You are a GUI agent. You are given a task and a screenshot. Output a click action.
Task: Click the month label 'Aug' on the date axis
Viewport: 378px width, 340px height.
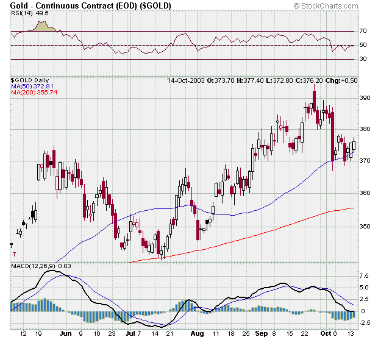(x=197, y=333)
